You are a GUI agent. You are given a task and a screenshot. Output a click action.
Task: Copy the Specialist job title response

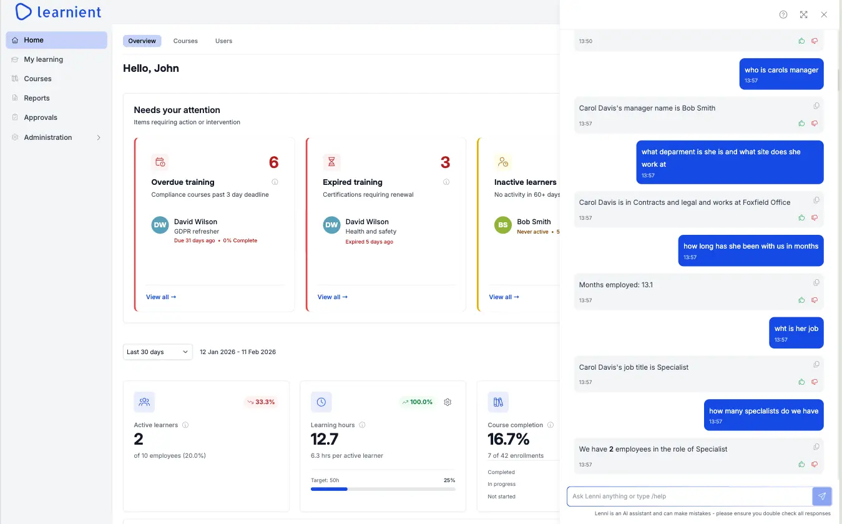[816, 364]
